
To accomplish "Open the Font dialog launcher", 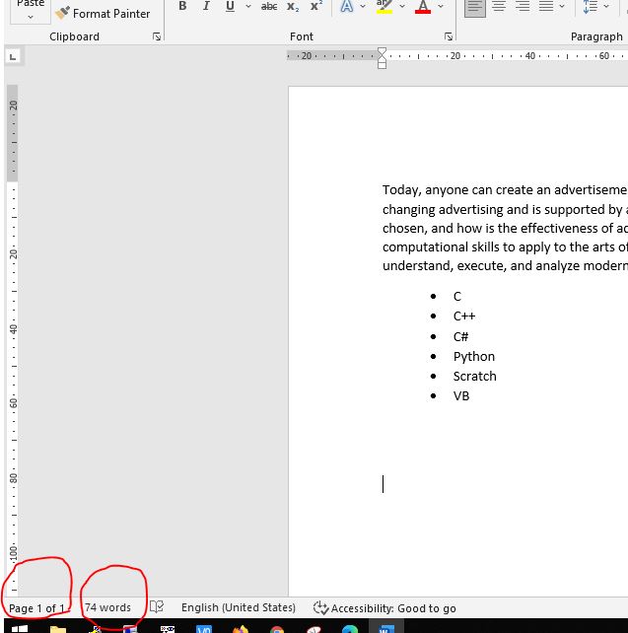I will click(x=449, y=37).
